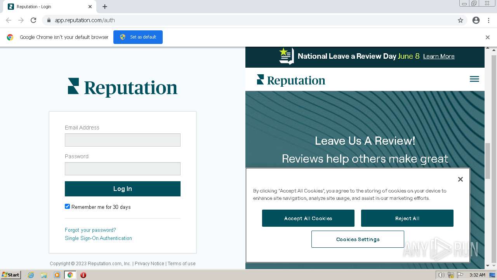Click the Learn More banner link
The width and height of the screenshot is (497, 280).
point(439,56)
